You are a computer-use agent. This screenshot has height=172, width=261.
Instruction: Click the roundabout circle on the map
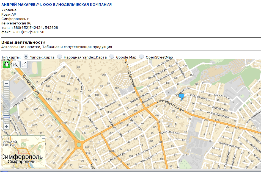tap(79, 145)
